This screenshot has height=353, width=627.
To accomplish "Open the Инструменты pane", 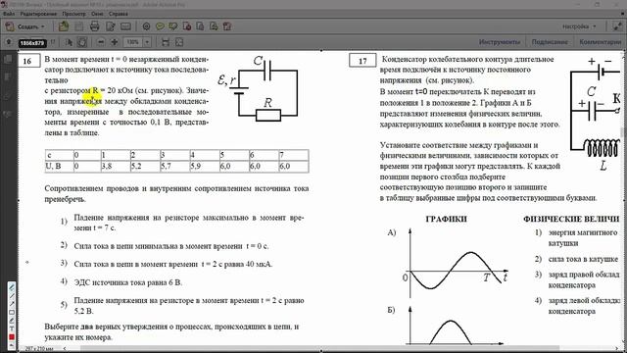I will (500, 42).
